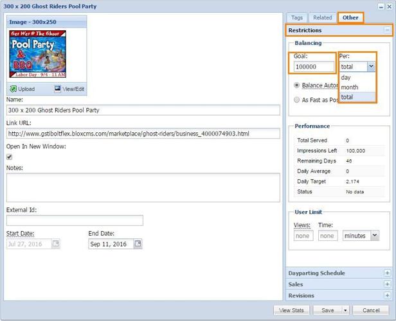Click into the Name text field
The width and height of the screenshot is (396, 321).
pos(143,110)
